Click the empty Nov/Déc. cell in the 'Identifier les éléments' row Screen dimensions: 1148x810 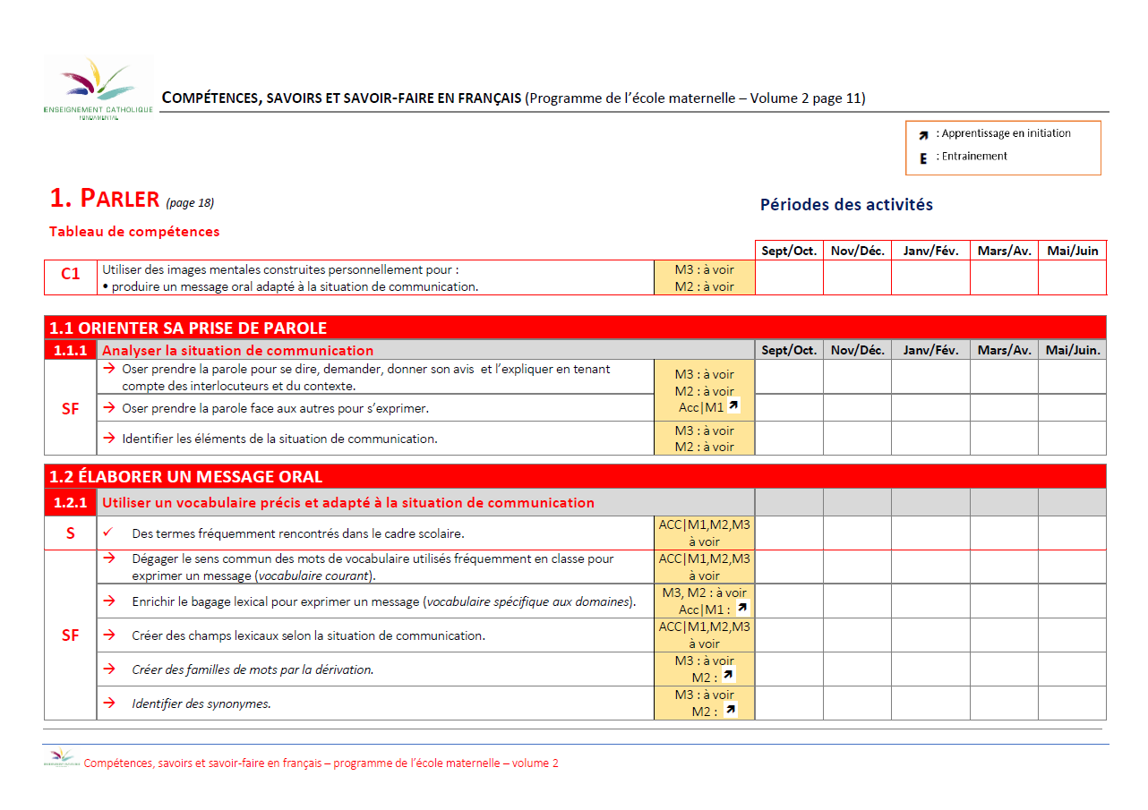click(857, 439)
